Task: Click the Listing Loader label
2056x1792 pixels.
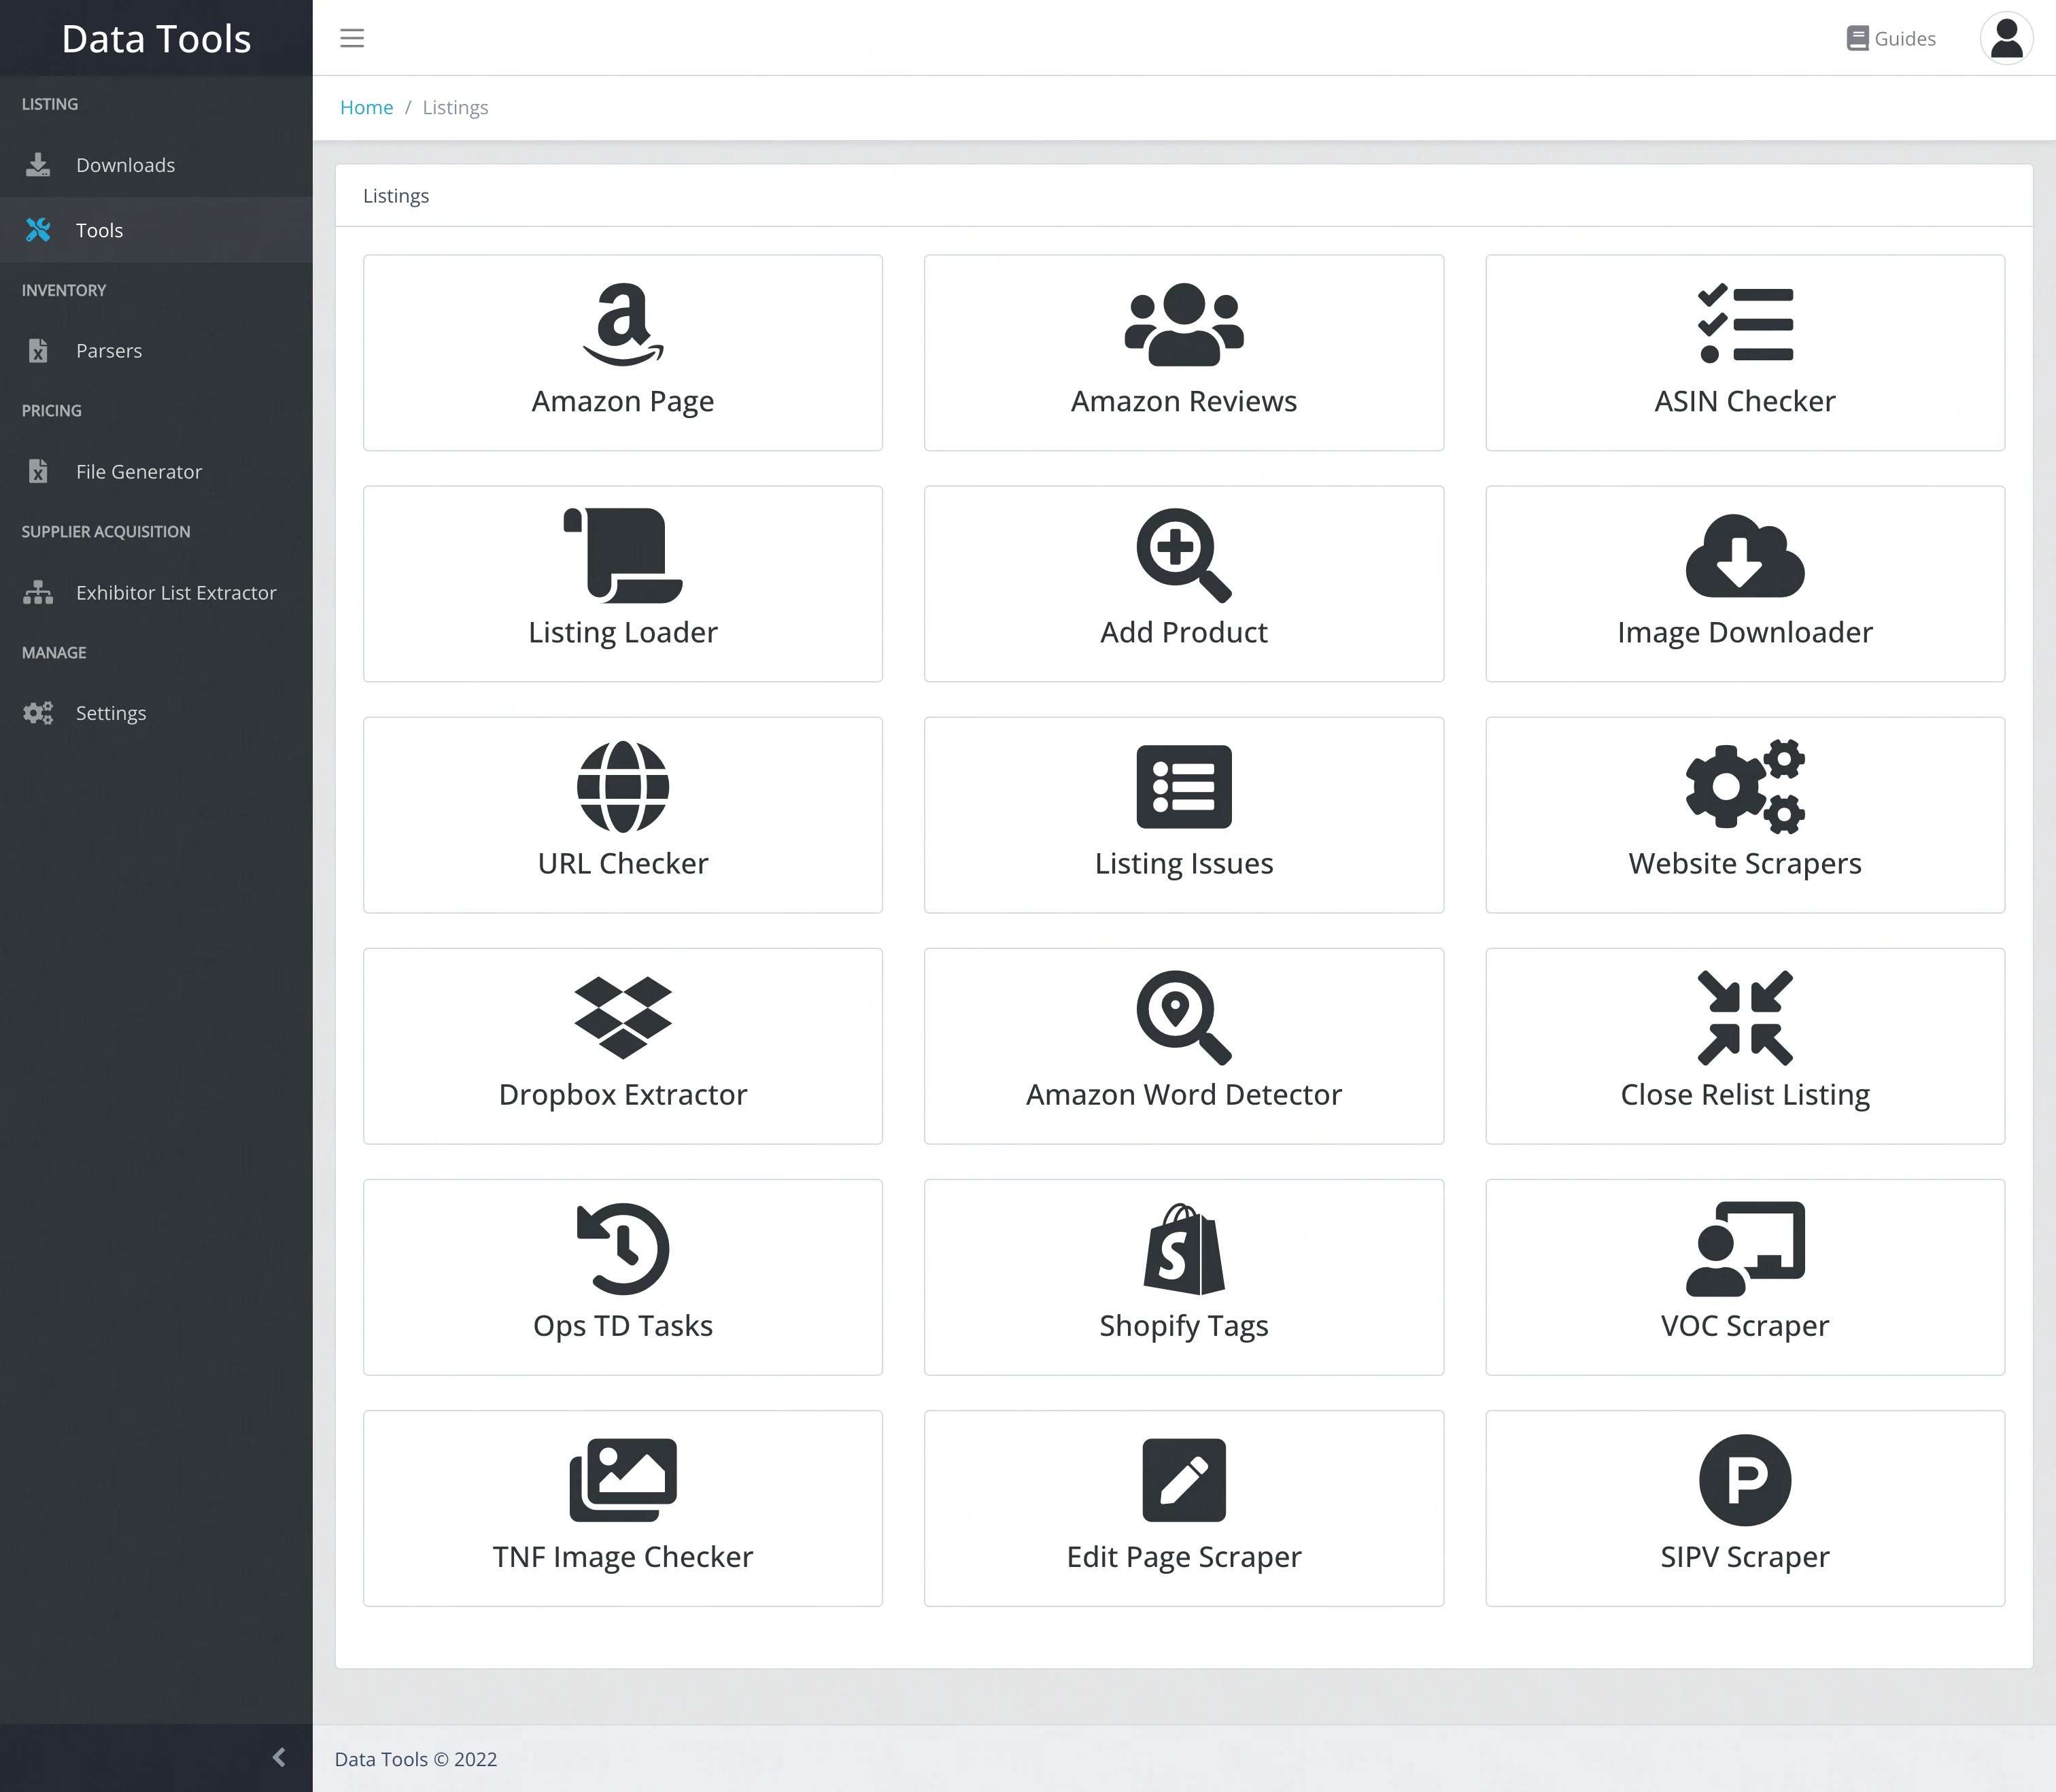Action: pos(623,632)
